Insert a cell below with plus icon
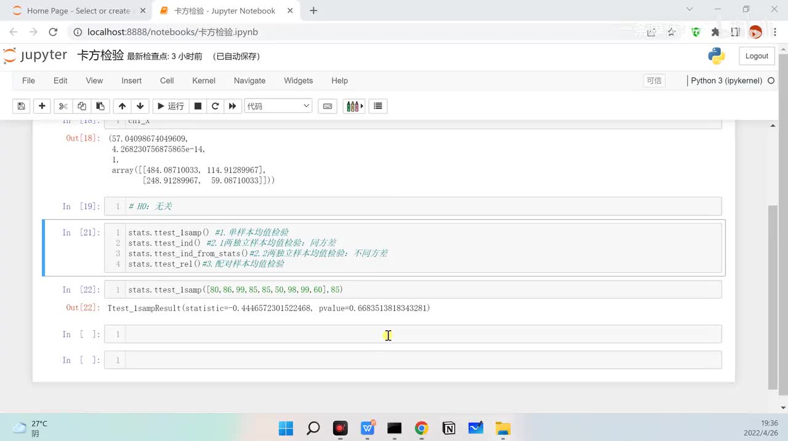The height and width of the screenshot is (441, 788). (42, 106)
